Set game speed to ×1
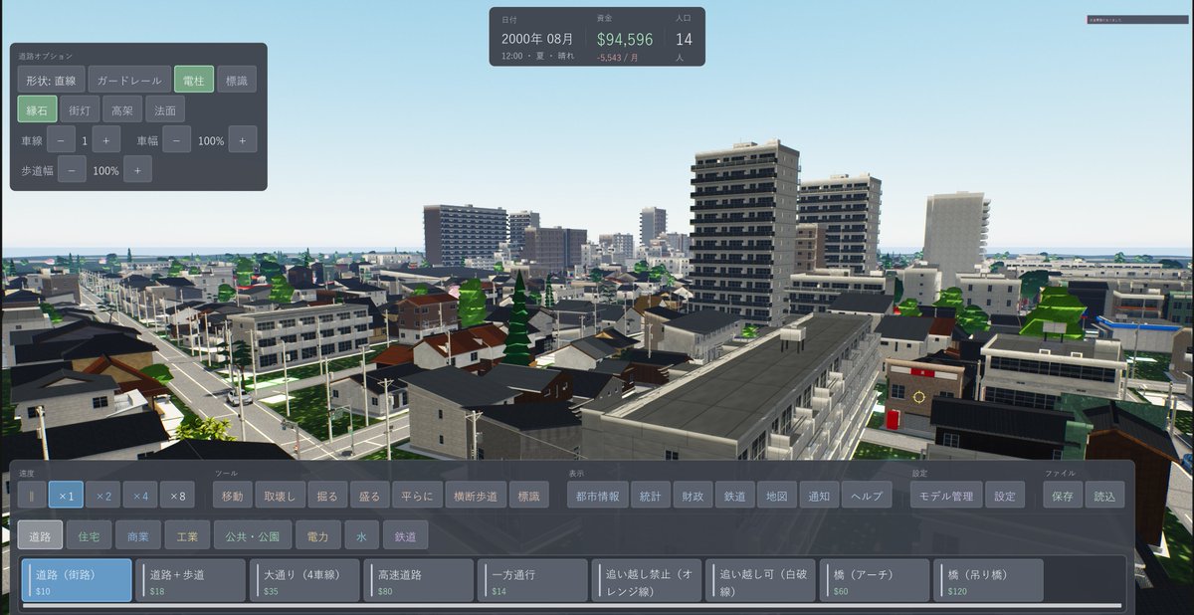The height and width of the screenshot is (615, 1194). [x=65, y=495]
